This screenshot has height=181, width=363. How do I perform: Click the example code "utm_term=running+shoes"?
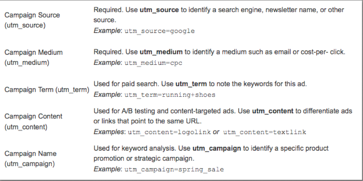point(170,95)
